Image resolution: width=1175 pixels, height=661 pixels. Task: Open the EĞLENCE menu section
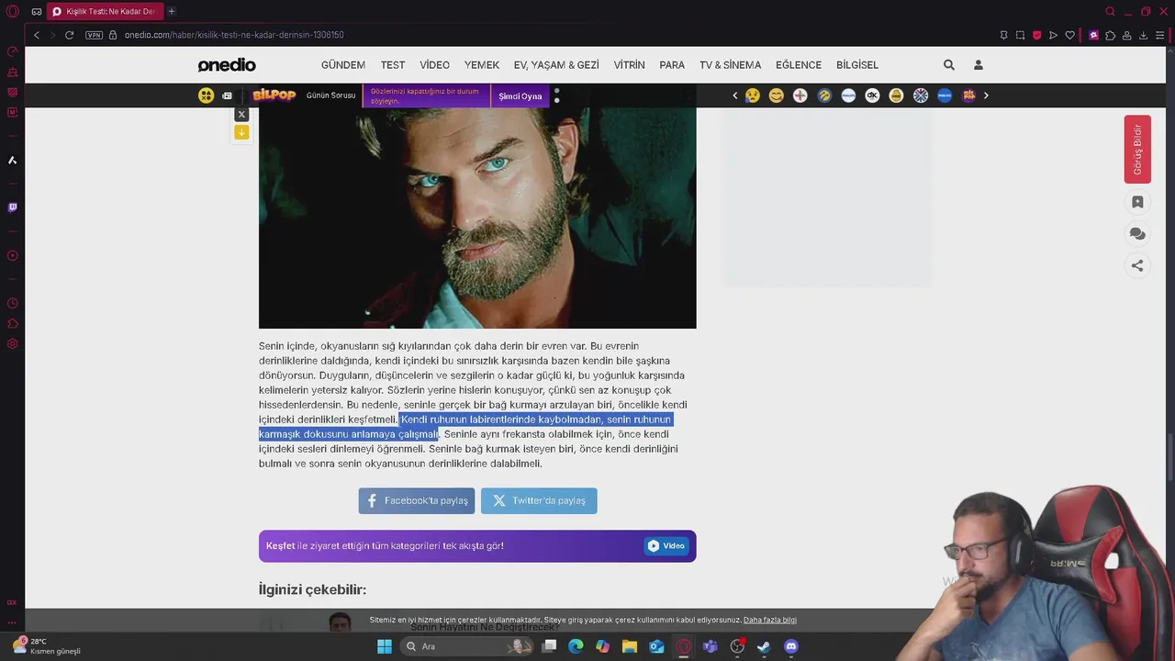point(799,65)
